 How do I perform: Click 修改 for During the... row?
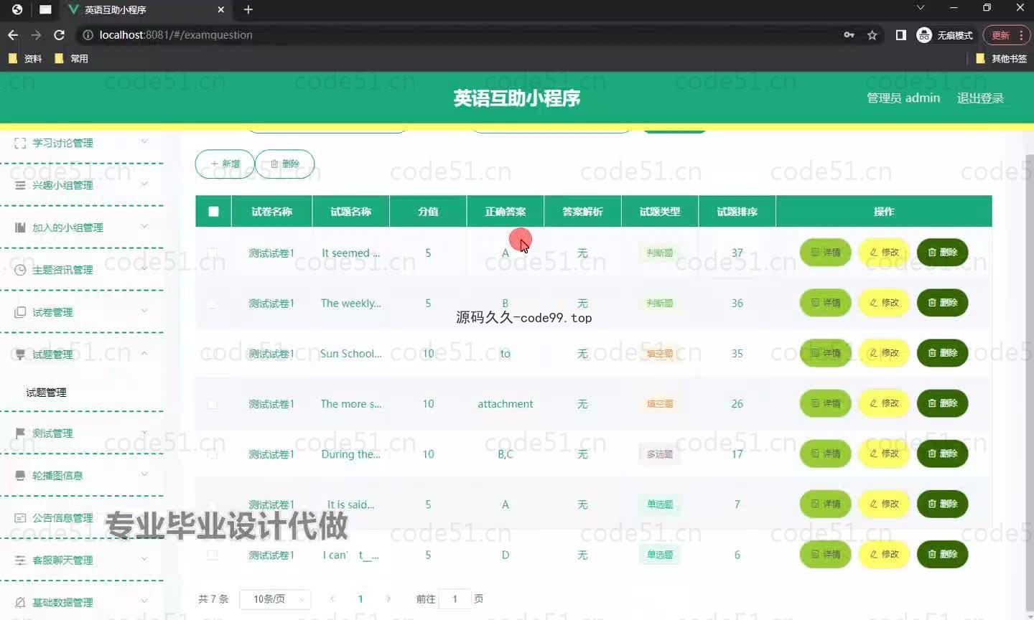(885, 454)
